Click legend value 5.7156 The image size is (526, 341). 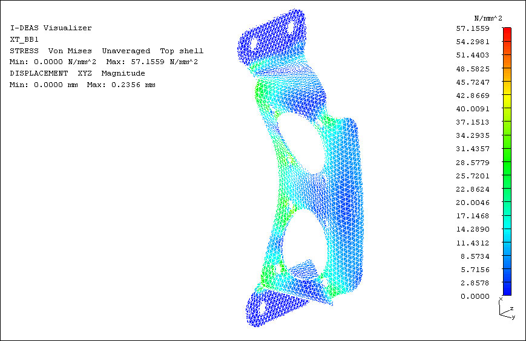click(475, 270)
